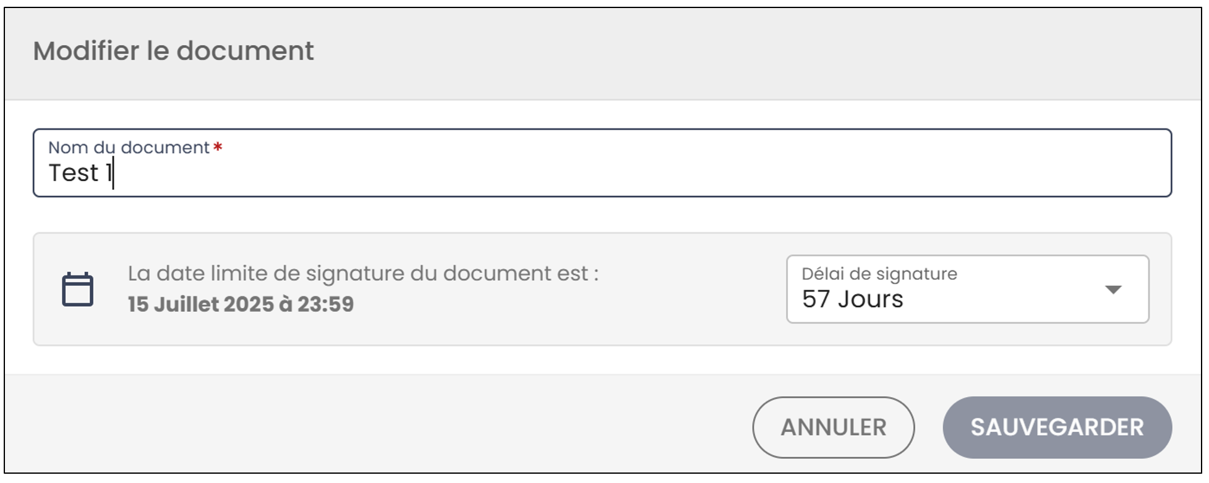Open the Délai de signature combo box
Image resolution: width=1209 pixels, height=483 pixels.
click(x=968, y=289)
